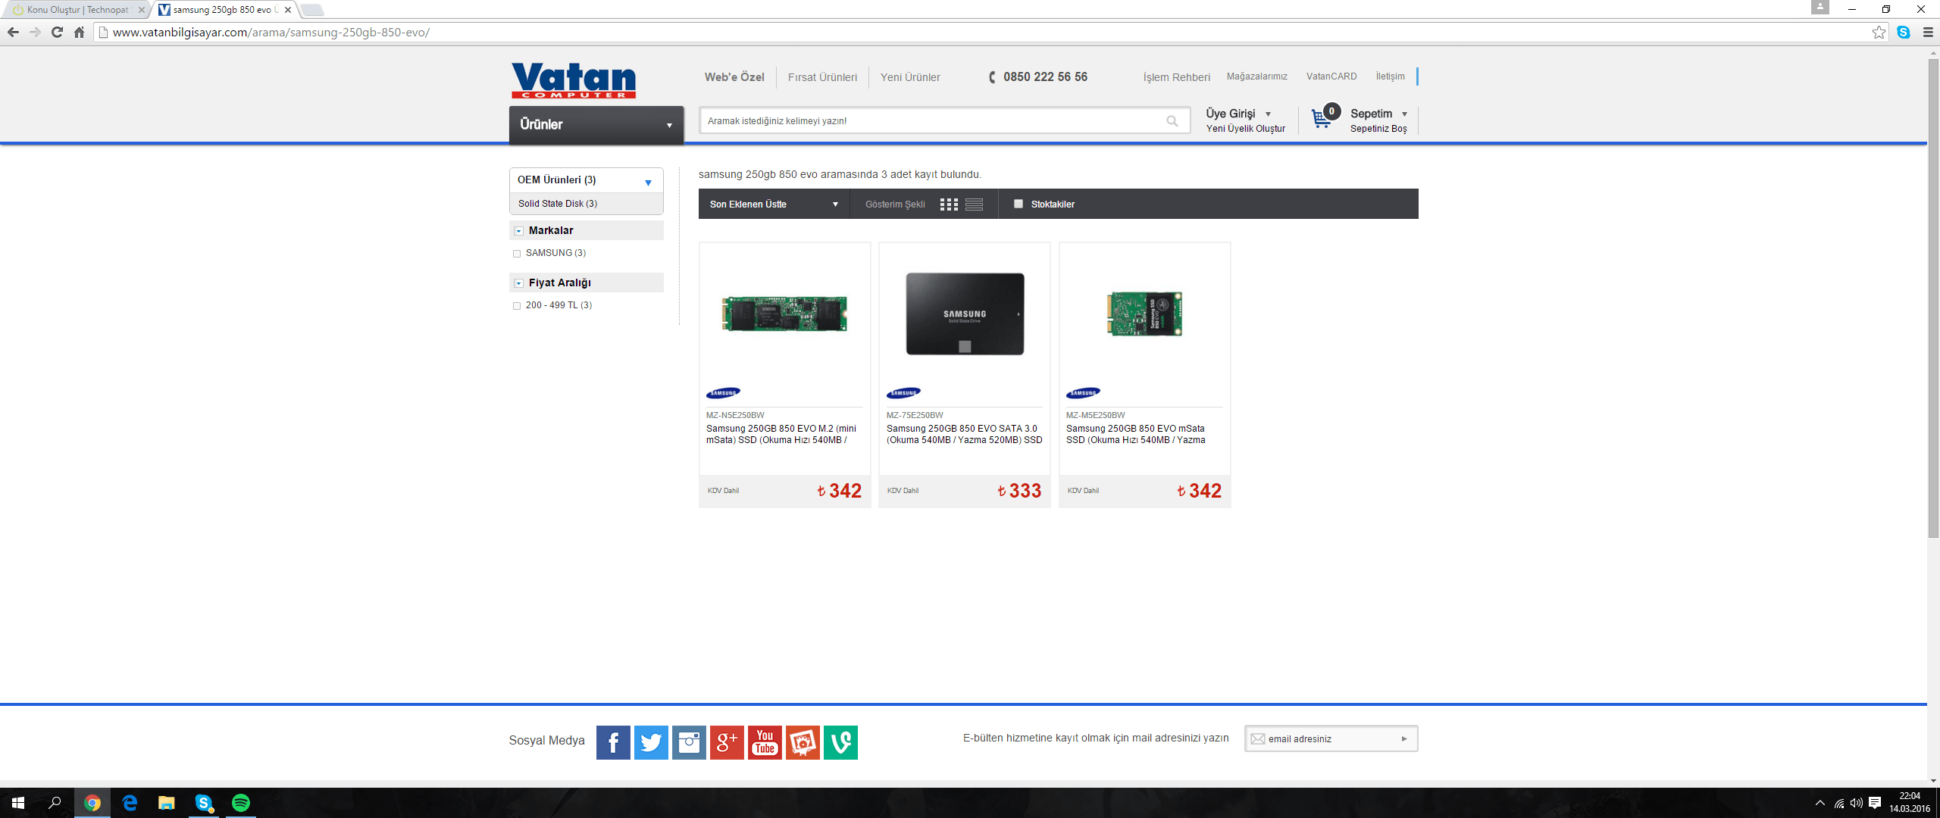This screenshot has width=1940, height=818.
Task: Switch to grid view display icon
Action: (949, 204)
